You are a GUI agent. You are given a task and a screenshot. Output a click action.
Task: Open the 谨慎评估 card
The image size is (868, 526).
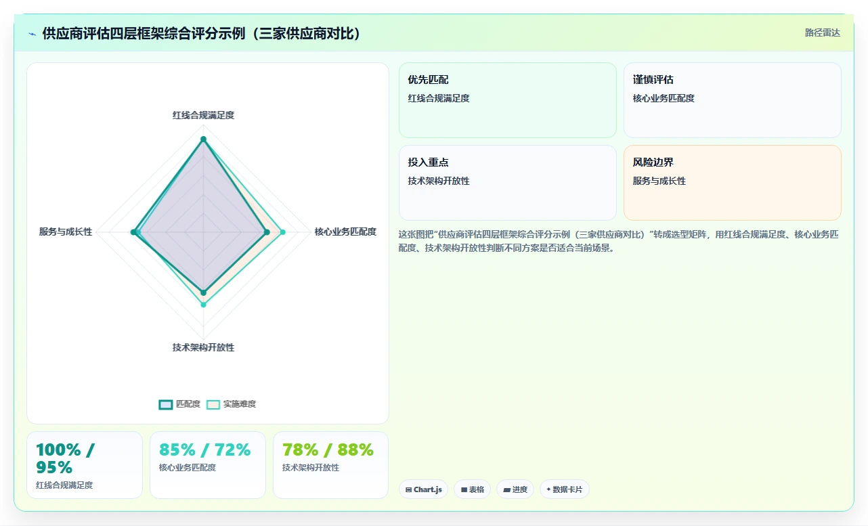[x=733, y=100]
